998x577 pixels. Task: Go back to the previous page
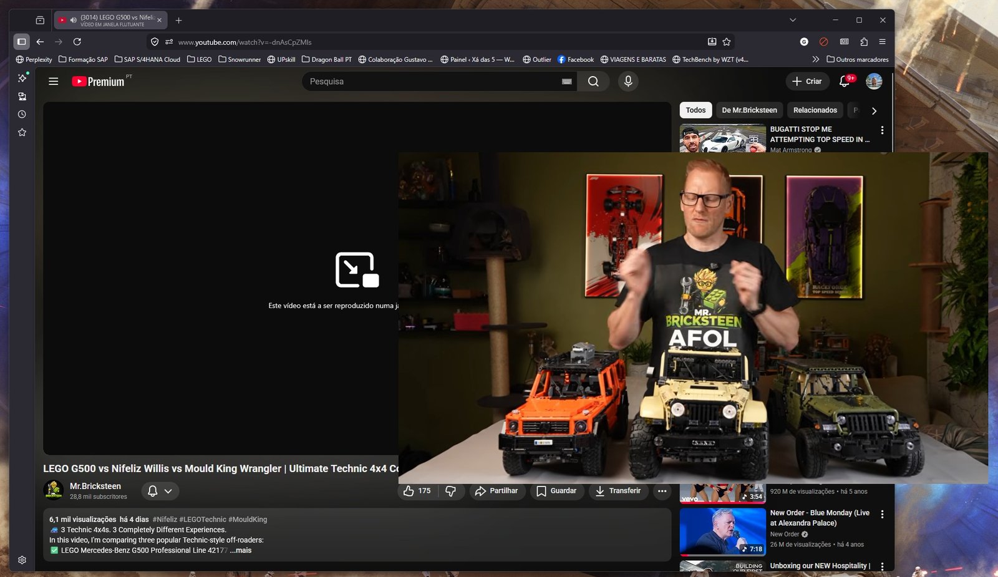coord(40,42)
